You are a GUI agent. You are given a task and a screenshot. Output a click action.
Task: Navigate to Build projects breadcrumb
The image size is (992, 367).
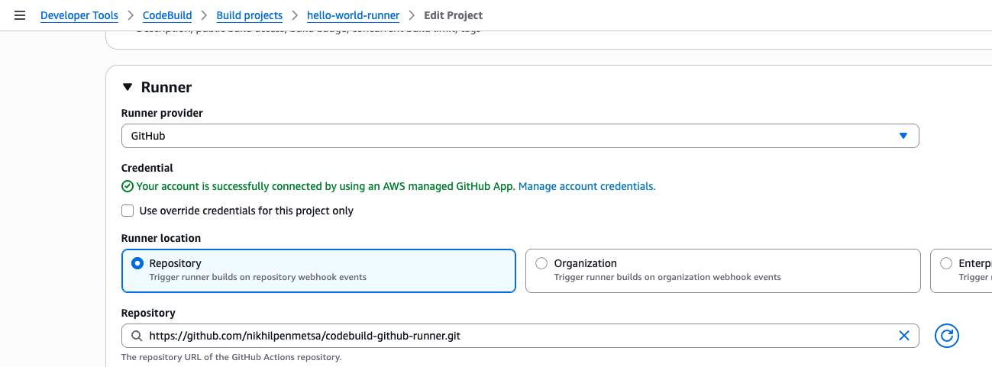pos(249,15)
